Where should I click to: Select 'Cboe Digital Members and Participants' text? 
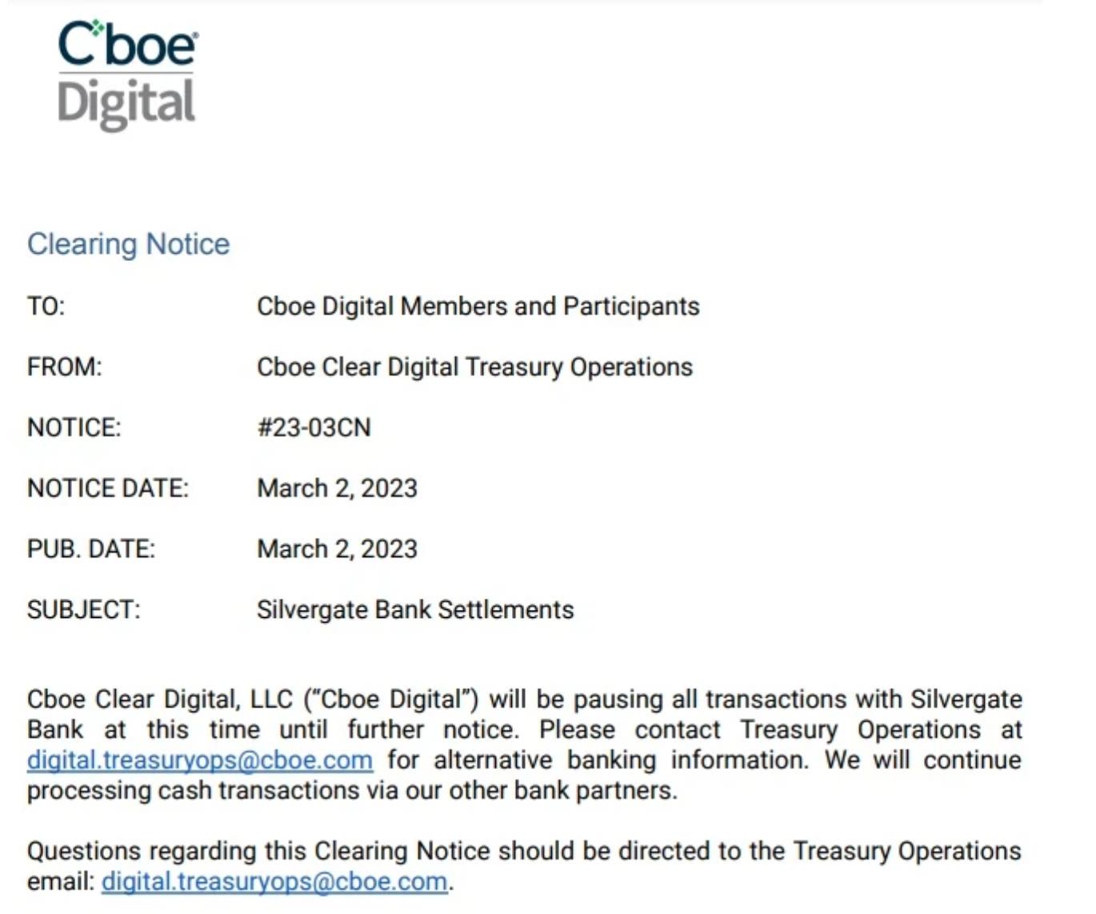tap(478, 307)
